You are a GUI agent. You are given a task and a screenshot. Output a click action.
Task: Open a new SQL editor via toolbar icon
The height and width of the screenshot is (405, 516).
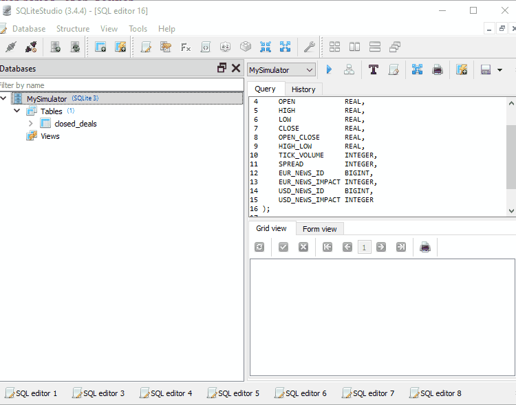pos(146,47)
